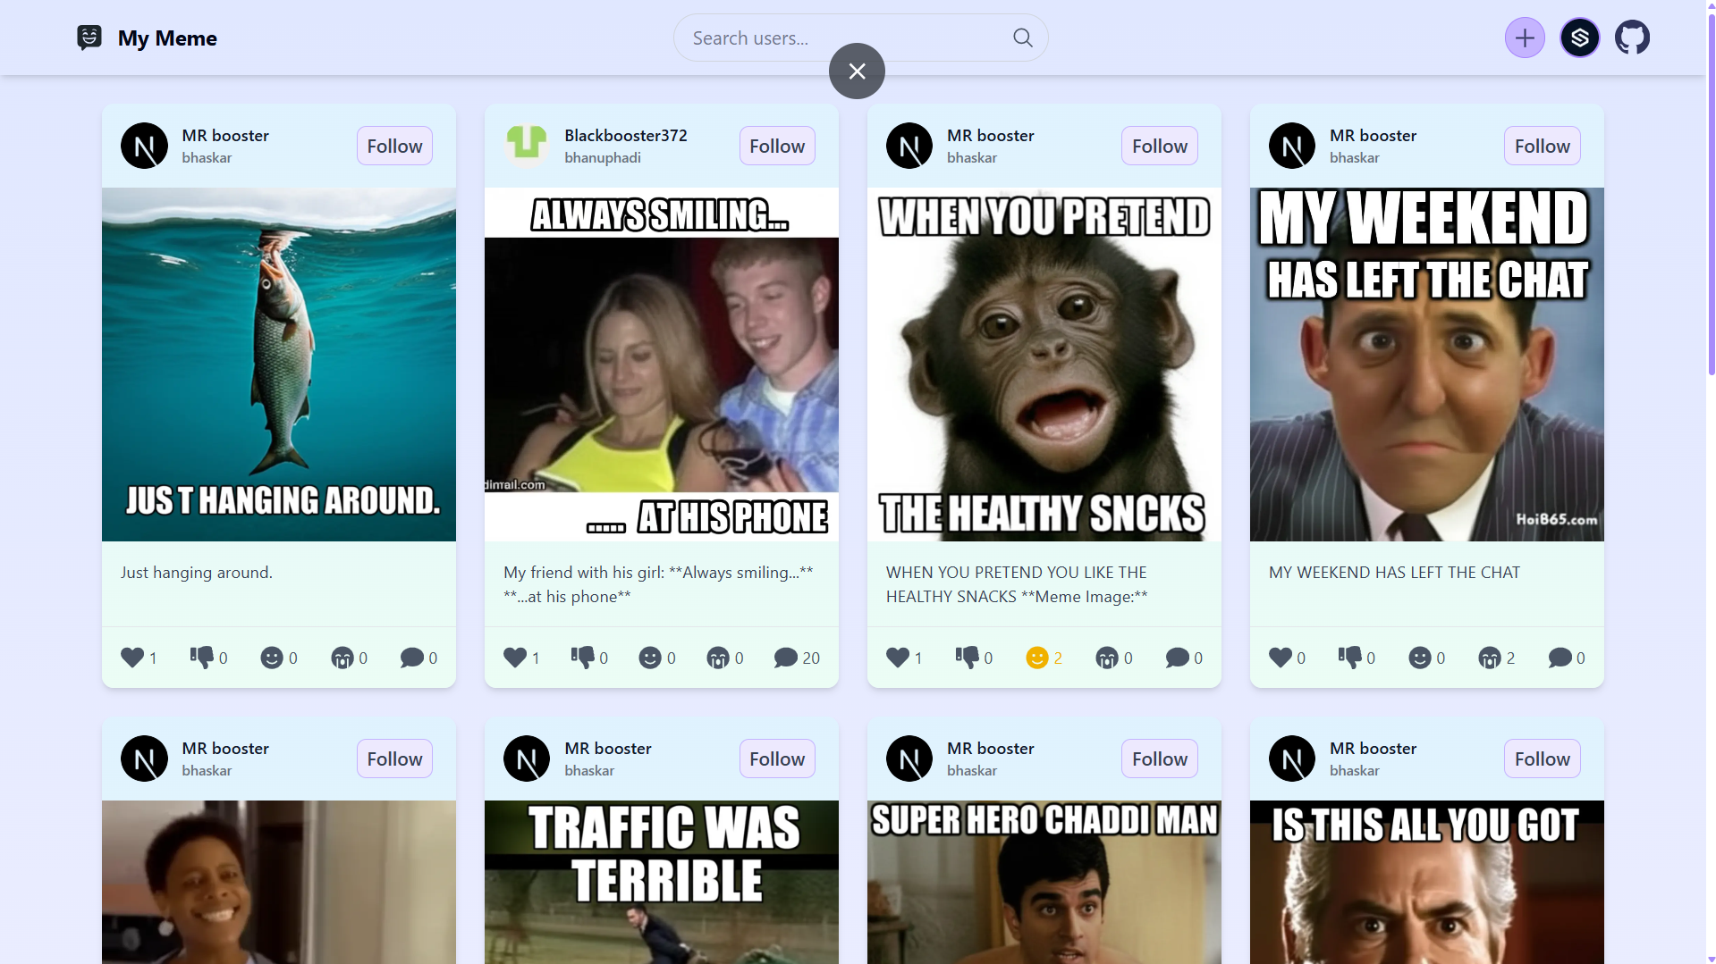Click the Blackbooster372 username
Screen dimensions: 1716x964
(x=626, y=135)
